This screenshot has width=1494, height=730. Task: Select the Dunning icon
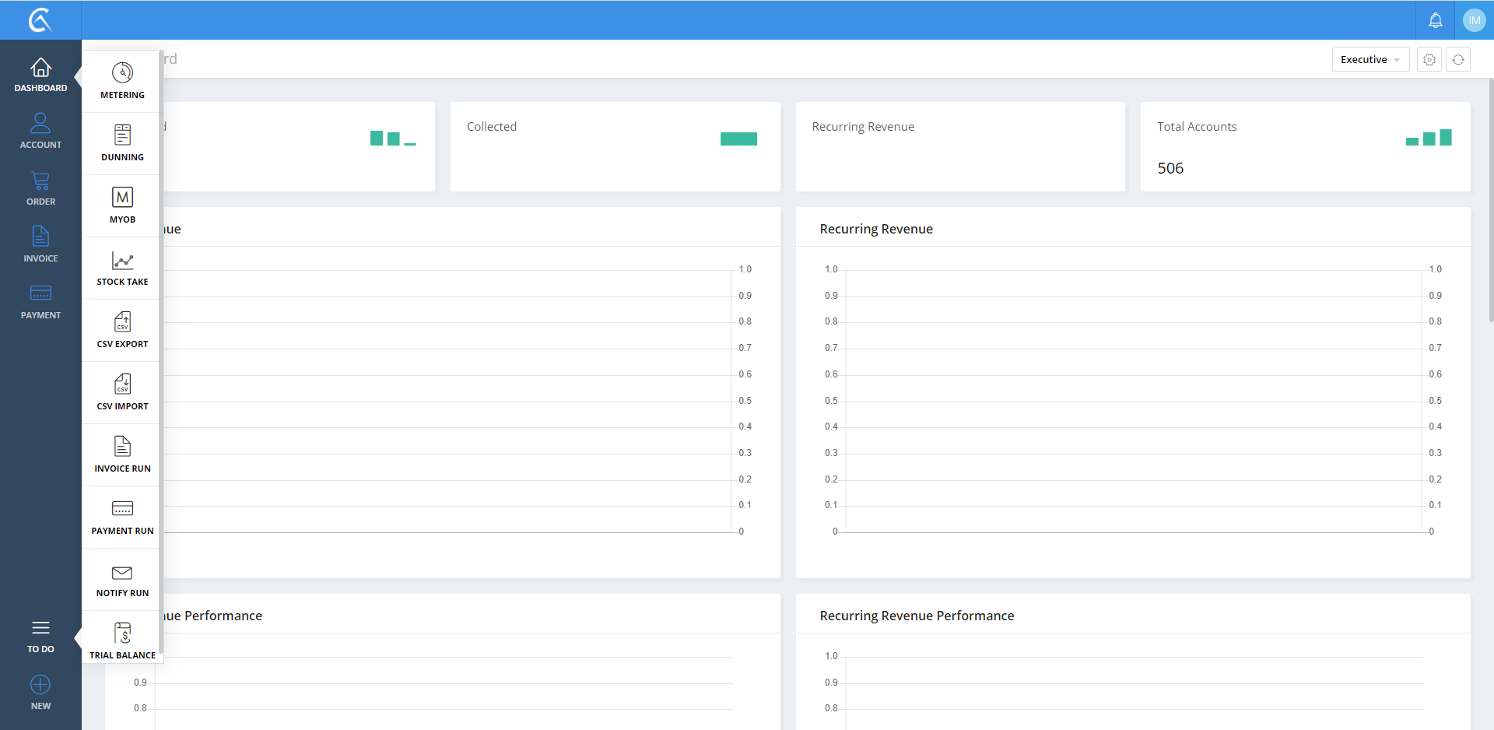122,135
